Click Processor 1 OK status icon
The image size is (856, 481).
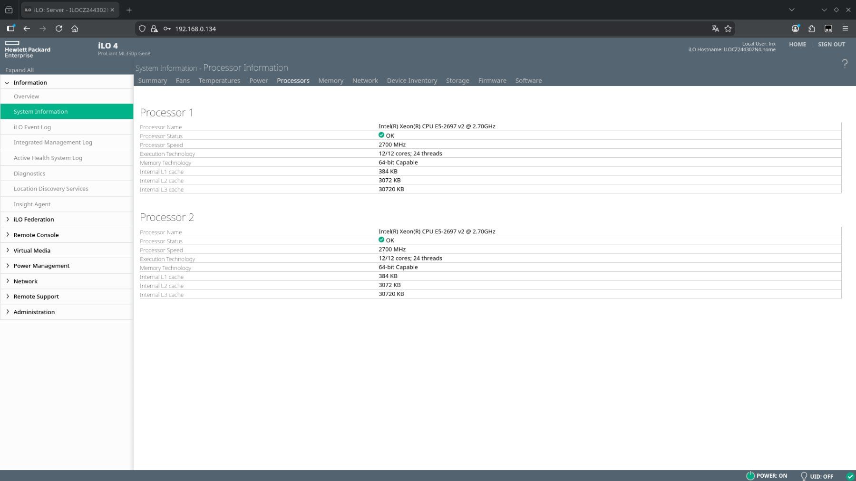381,135
